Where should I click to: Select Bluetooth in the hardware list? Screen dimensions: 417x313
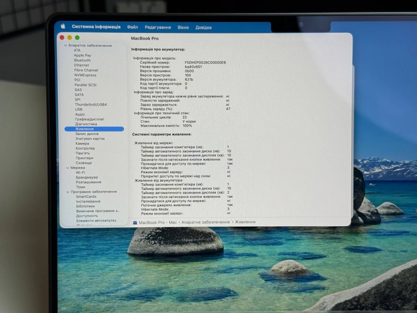click(x=82, y=60)
